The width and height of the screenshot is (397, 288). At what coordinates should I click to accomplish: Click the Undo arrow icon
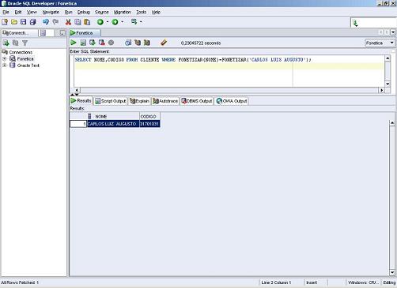pos(46,22)
